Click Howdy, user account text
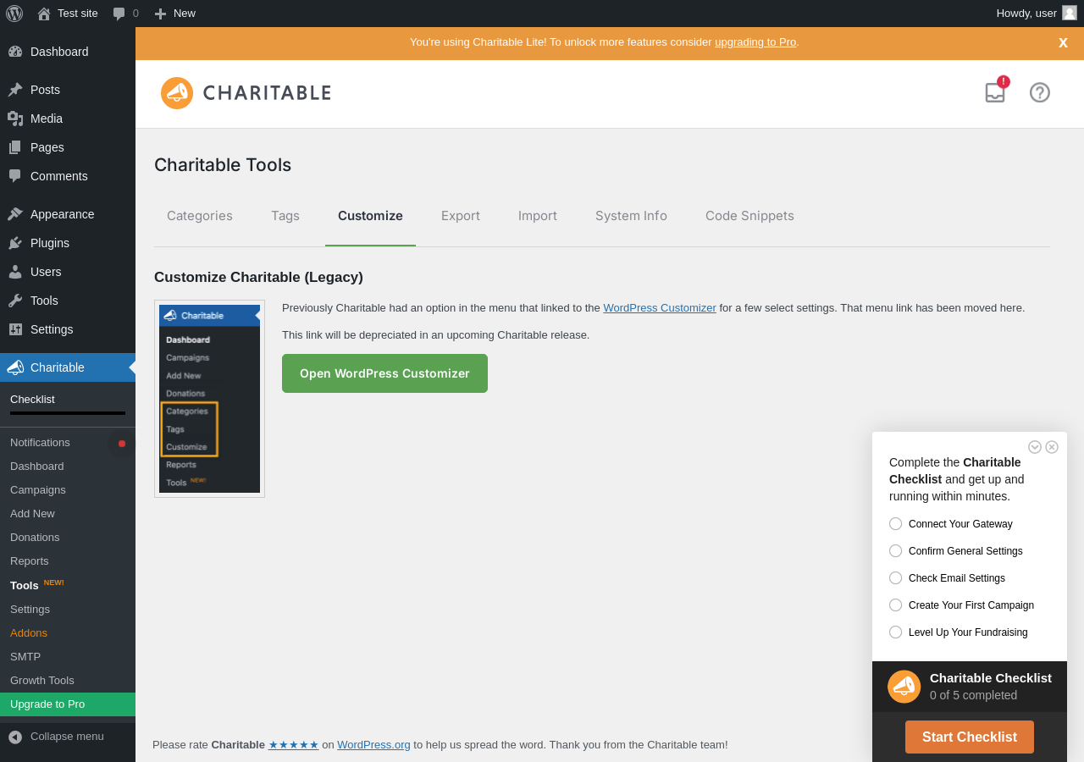The height and width of the screenshot is (762, 1084). [1026, 14]
